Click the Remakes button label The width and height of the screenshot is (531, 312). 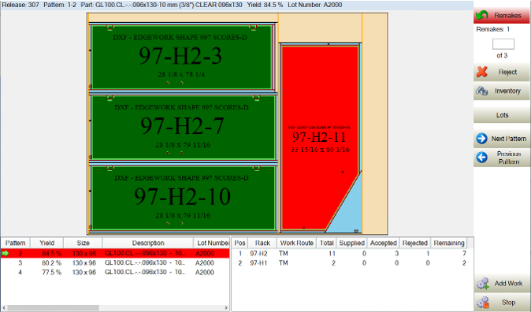pos(507,16)
